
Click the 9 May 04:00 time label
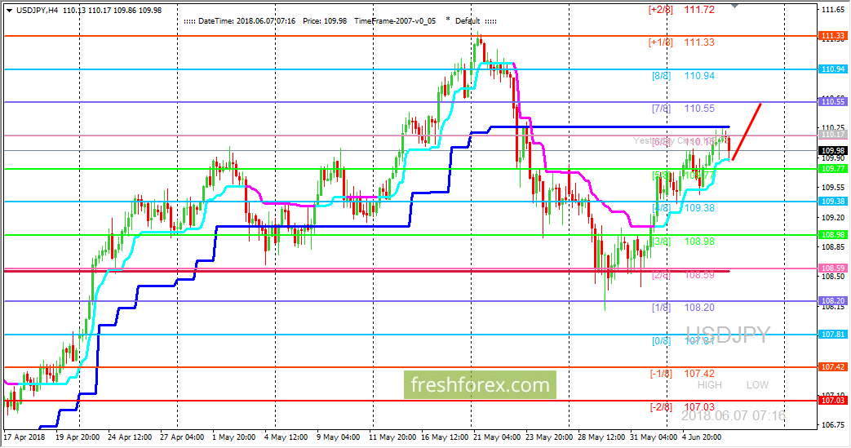[338, 437]
